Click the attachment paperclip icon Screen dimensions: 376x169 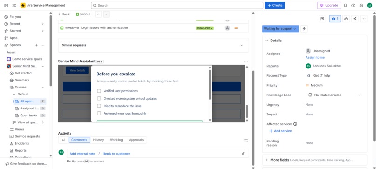click(243, 154)
